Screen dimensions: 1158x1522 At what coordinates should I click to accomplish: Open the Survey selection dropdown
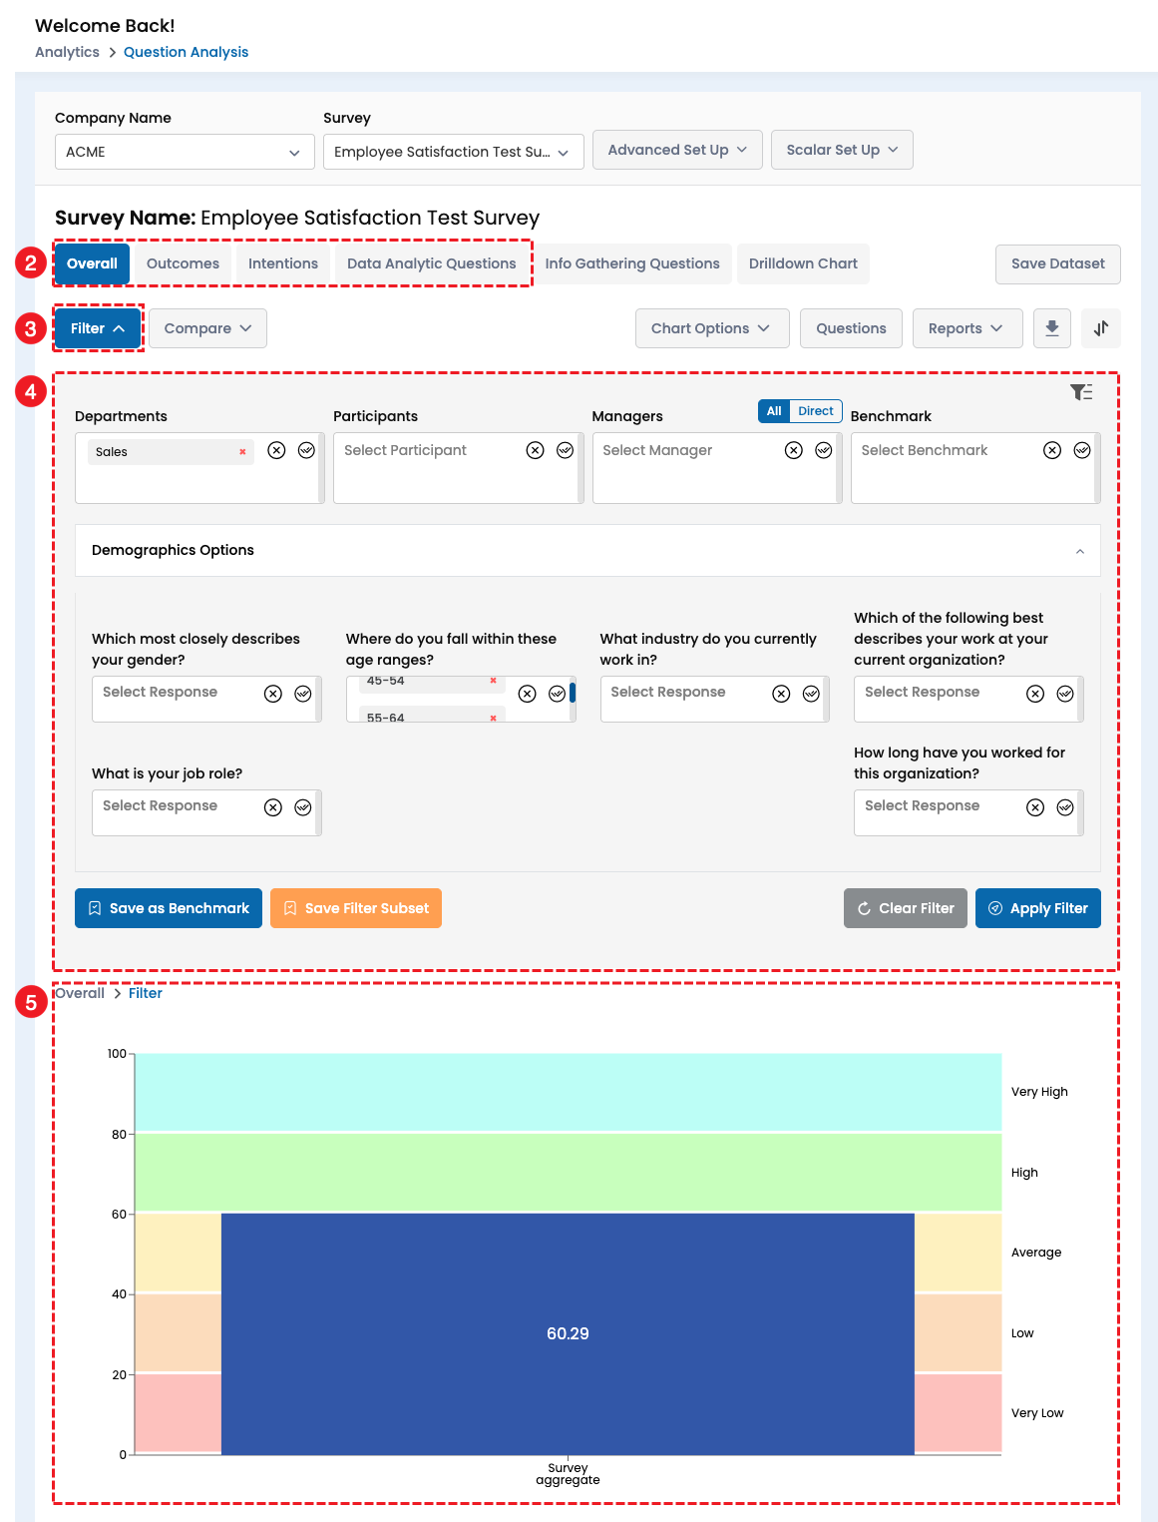454,152
